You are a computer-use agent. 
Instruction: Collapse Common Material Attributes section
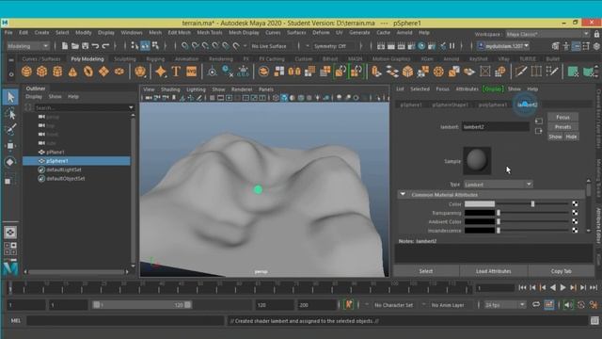click(x=403, y=195)
